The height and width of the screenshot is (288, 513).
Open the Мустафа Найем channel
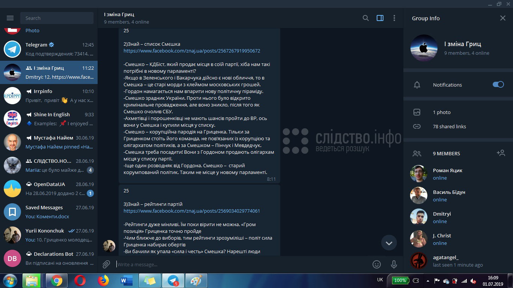[x=49, y=142]
